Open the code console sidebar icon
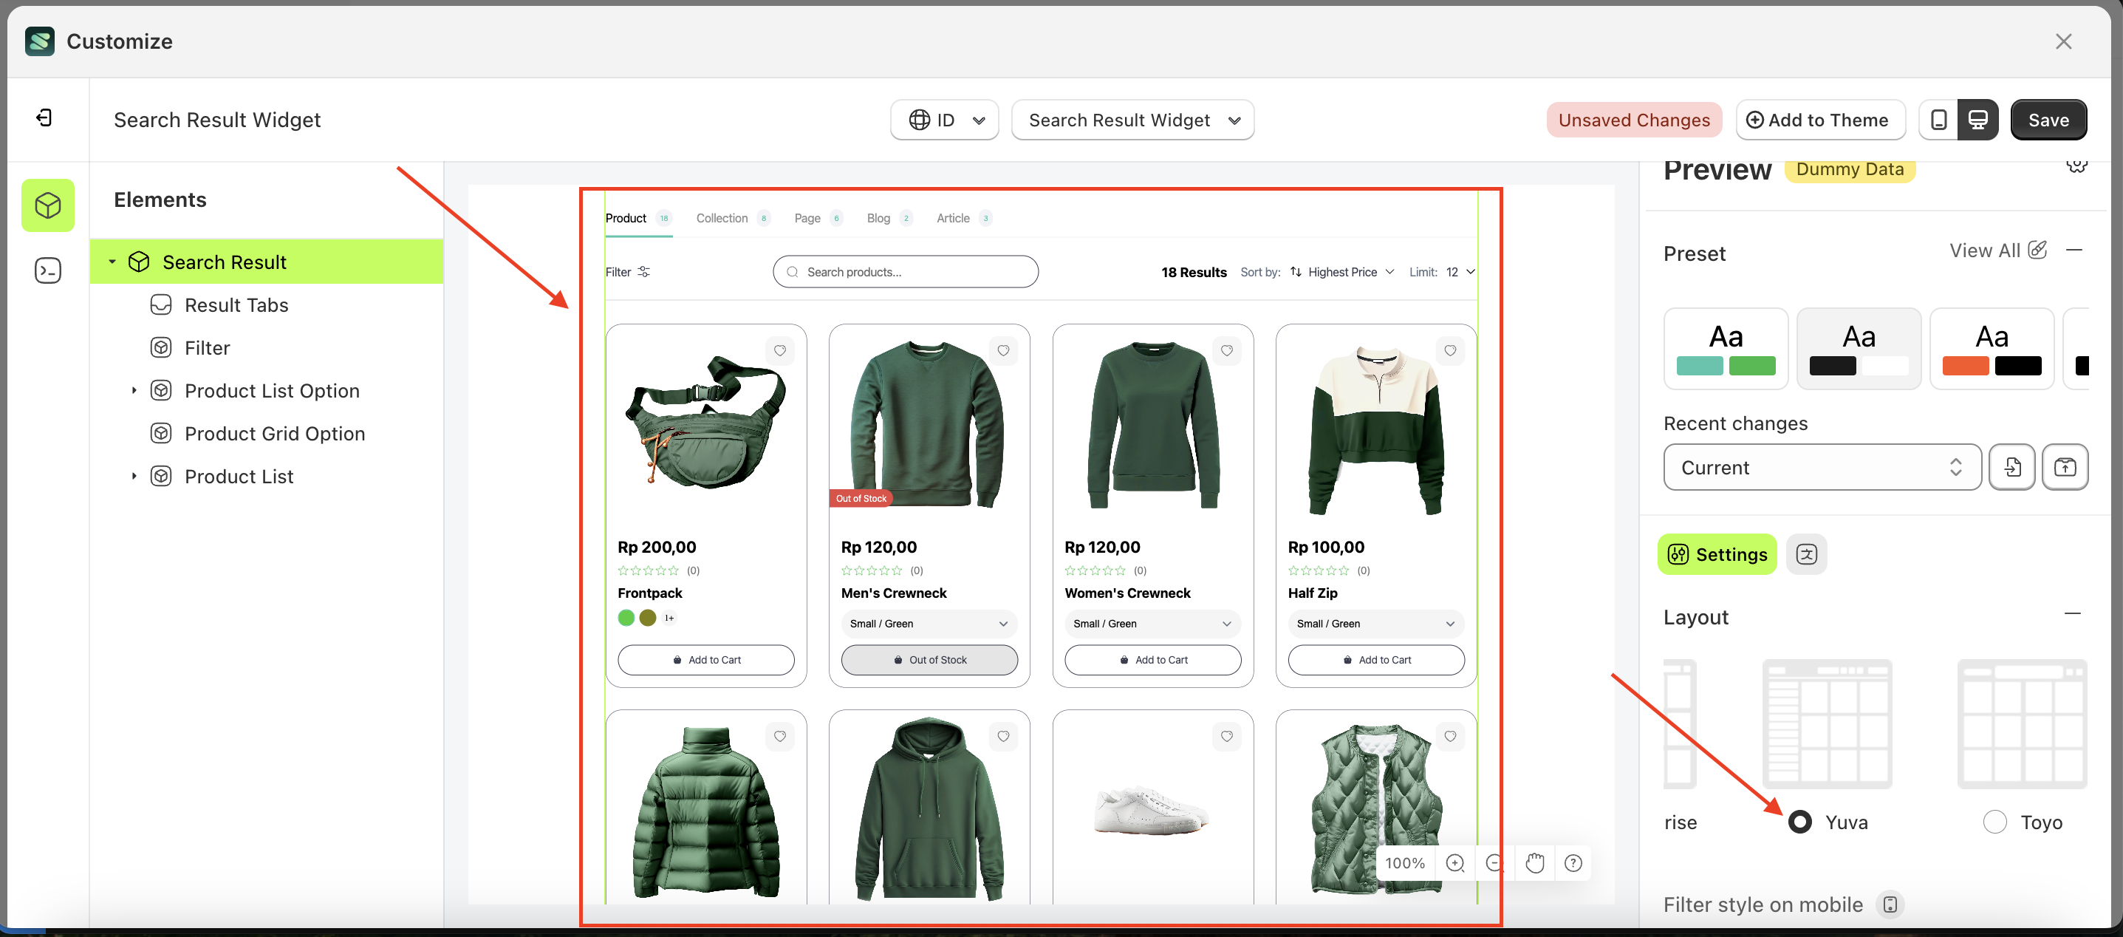 48,270
